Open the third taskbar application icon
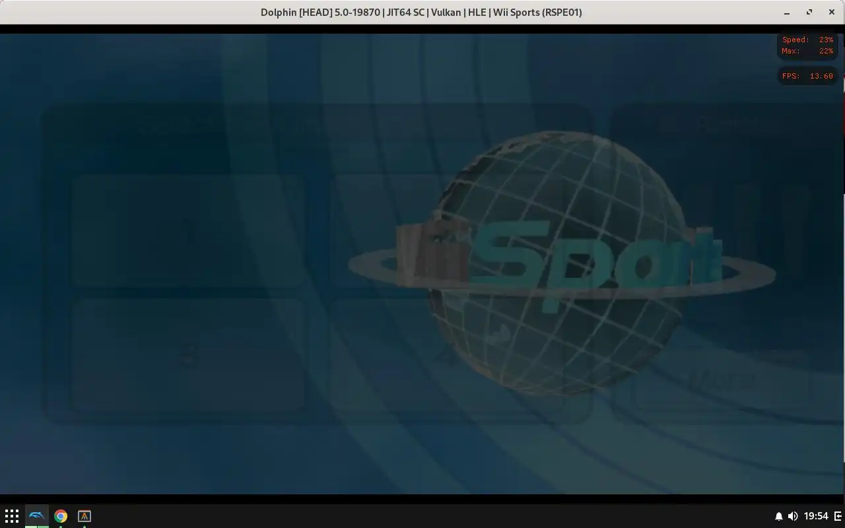Viewport: 845px width, 528px height. [x=84, y=516]
